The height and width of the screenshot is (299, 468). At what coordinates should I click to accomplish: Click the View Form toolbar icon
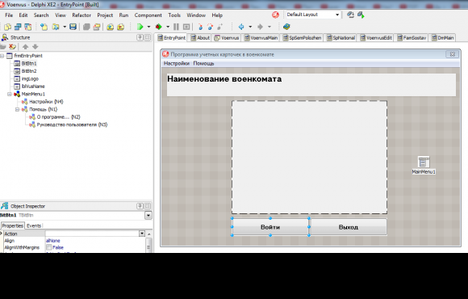point(28,27)
